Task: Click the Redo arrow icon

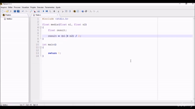Action: [27, 11]
